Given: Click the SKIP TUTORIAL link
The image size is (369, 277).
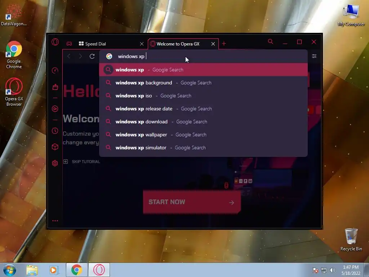Looking at the screenshot, I should click(x=82, y=162).
